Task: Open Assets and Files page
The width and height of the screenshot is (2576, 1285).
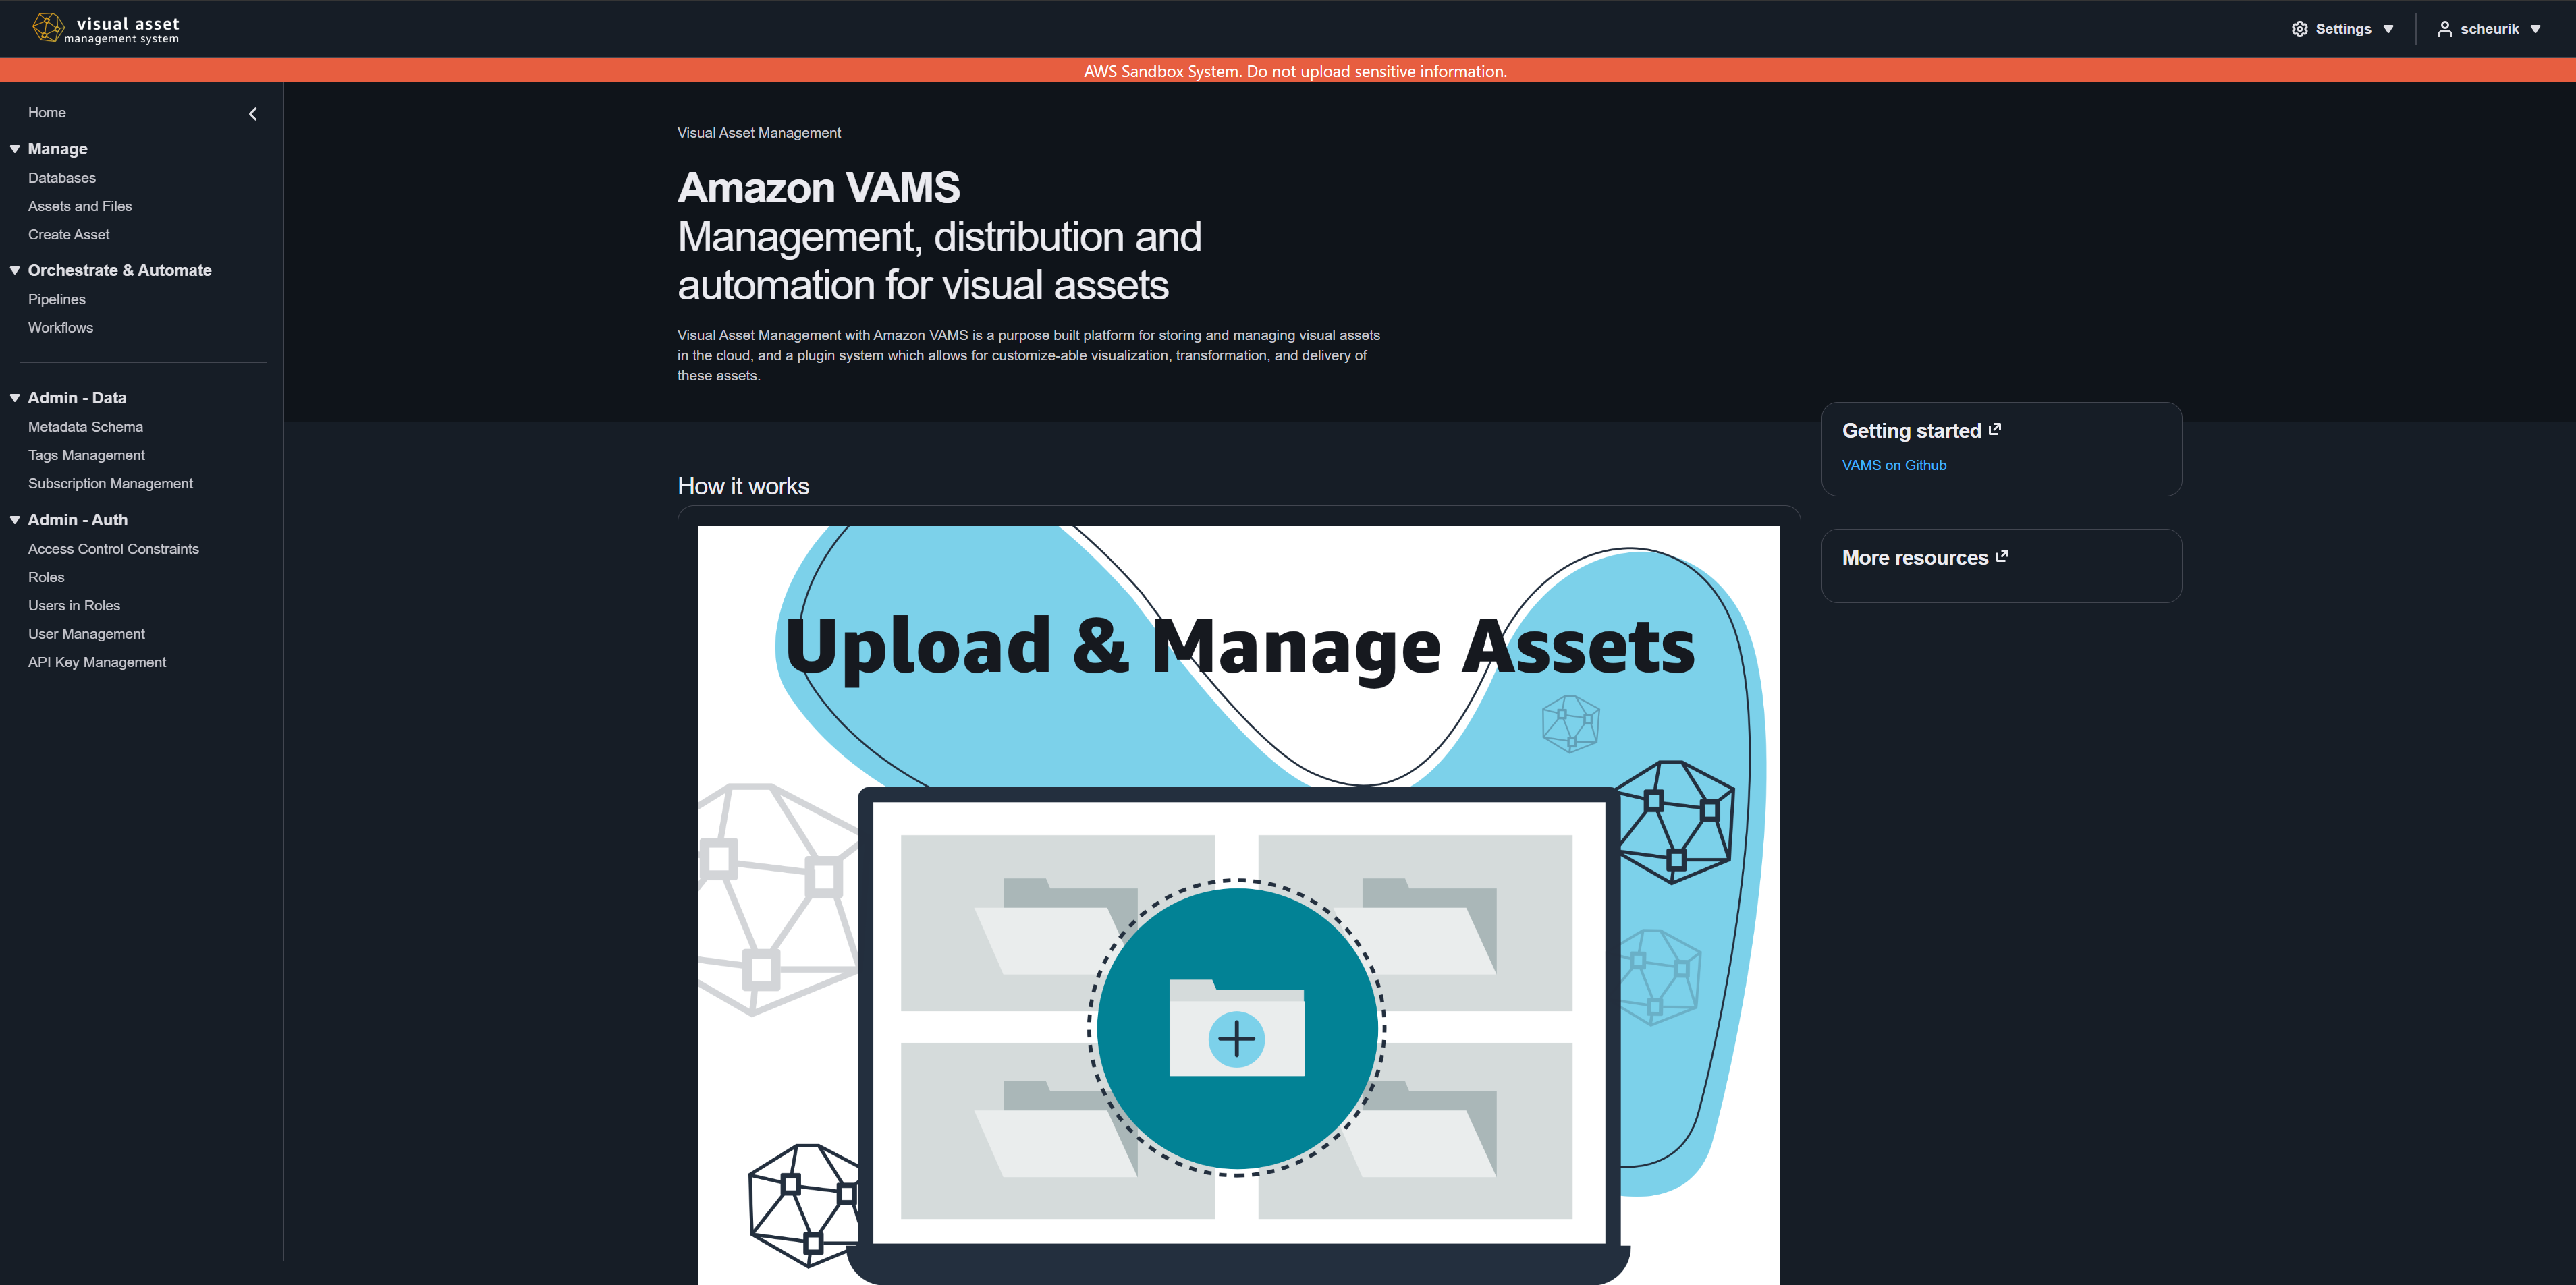Action: point(80,206)
